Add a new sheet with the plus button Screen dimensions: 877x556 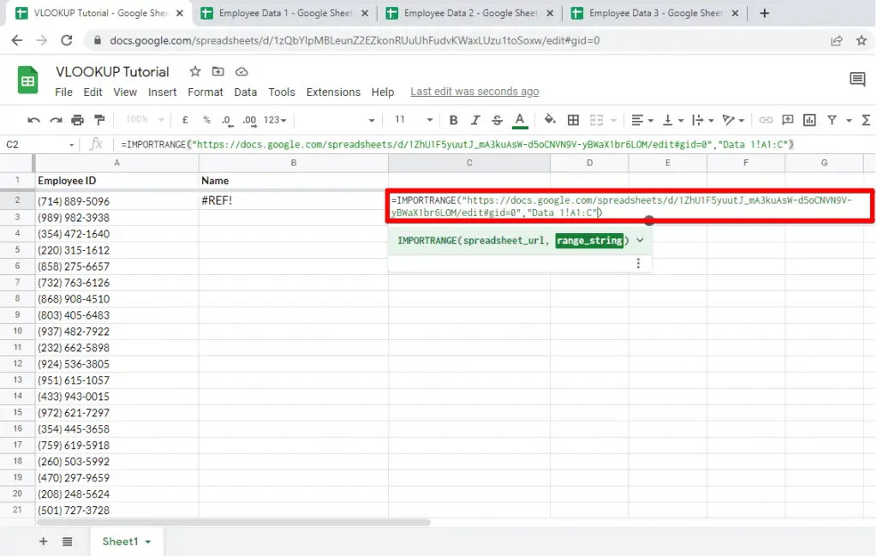(43, 541)
